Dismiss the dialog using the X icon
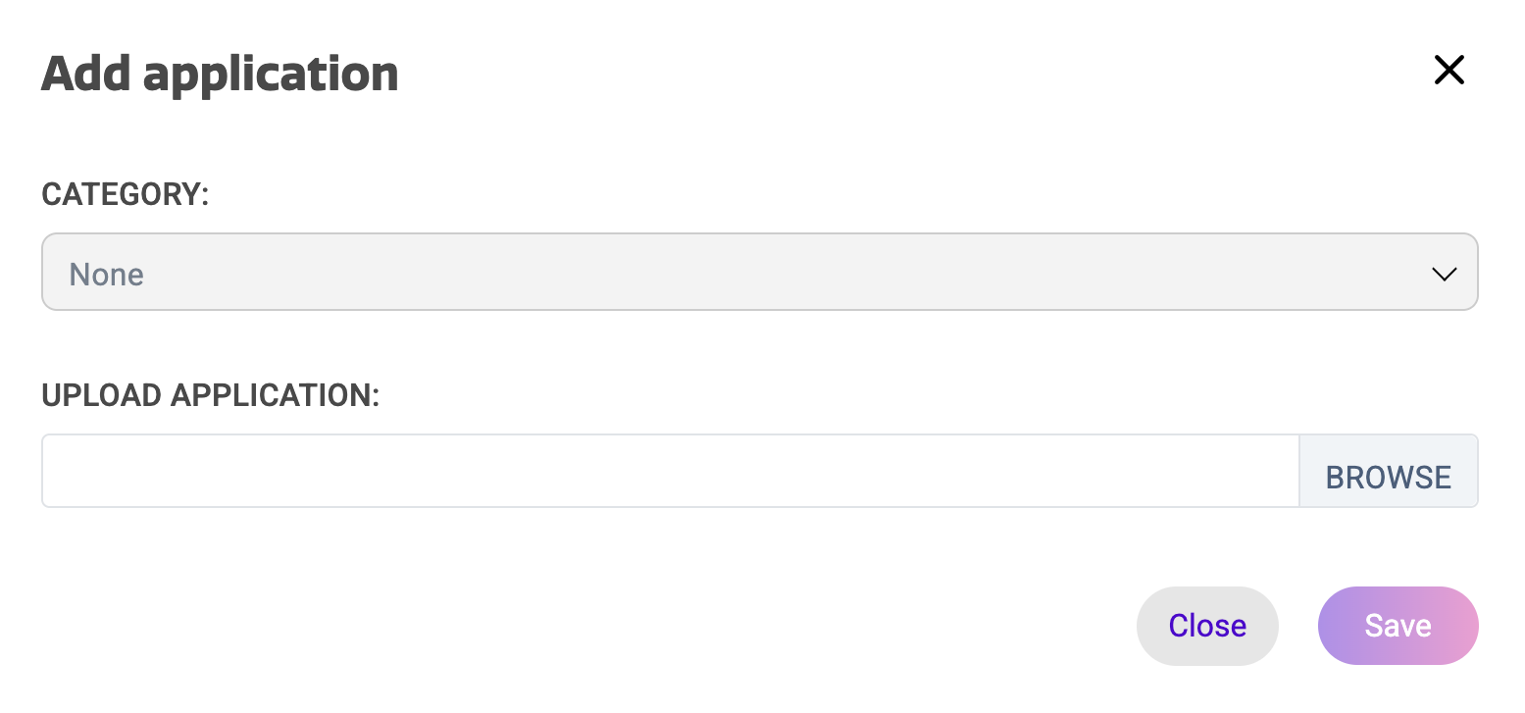 (x=1449, y=70)
